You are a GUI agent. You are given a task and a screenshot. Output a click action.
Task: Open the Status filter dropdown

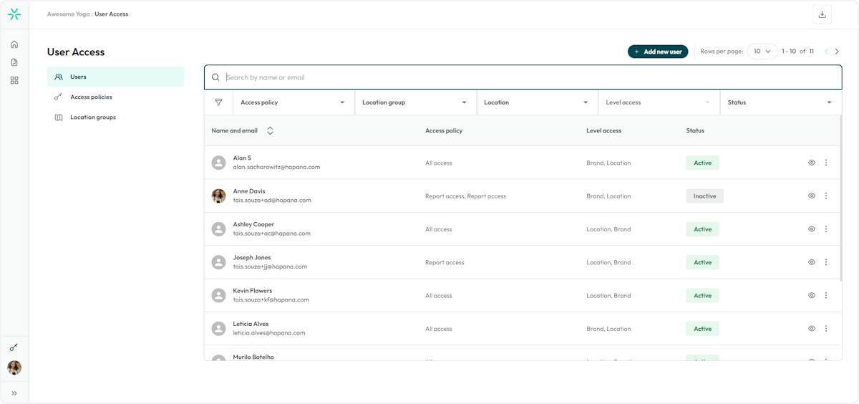pos(780,102)
